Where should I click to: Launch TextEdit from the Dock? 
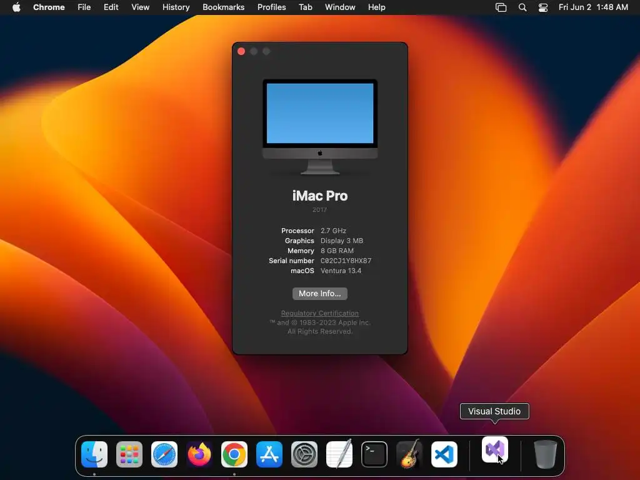point(339,454)
